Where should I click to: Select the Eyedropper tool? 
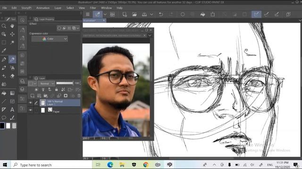(4, 51)
